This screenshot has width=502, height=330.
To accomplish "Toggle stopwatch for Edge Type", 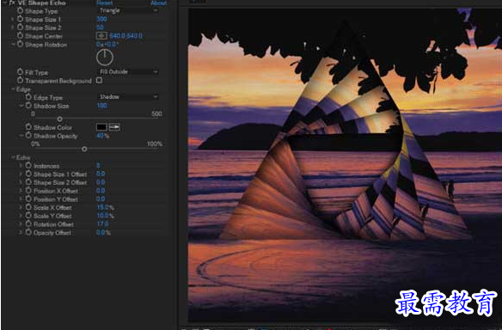I will (x=28, y=97).
